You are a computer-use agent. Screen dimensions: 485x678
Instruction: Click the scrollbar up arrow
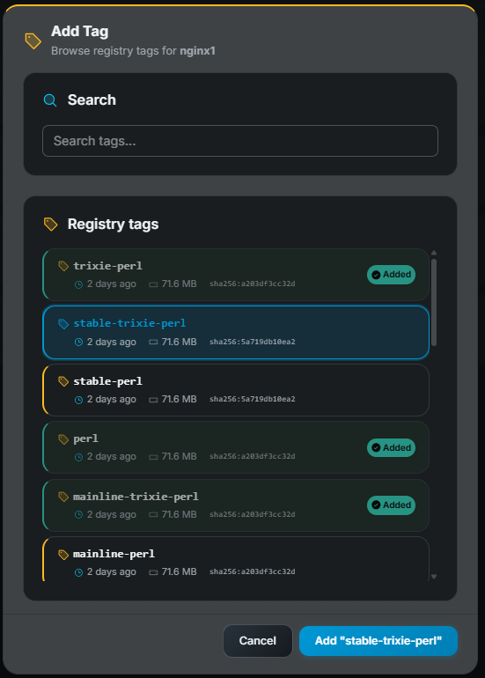pos(434,253)
